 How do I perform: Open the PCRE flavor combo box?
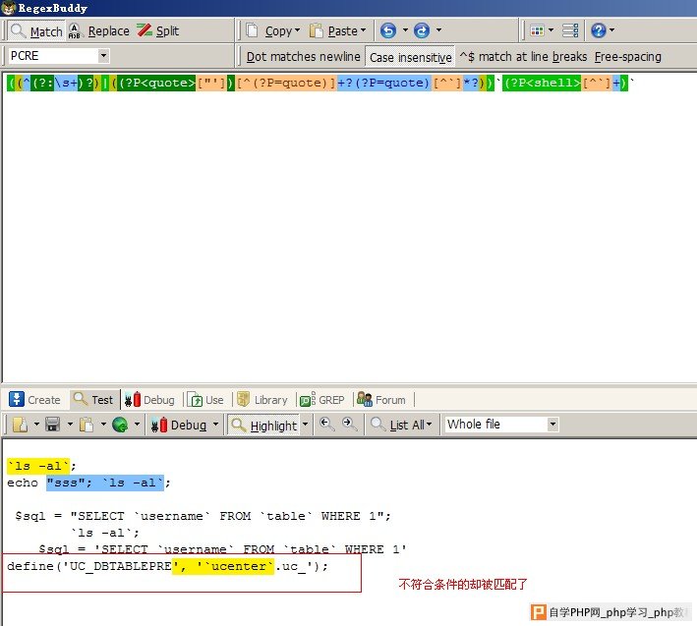point(59,56)
